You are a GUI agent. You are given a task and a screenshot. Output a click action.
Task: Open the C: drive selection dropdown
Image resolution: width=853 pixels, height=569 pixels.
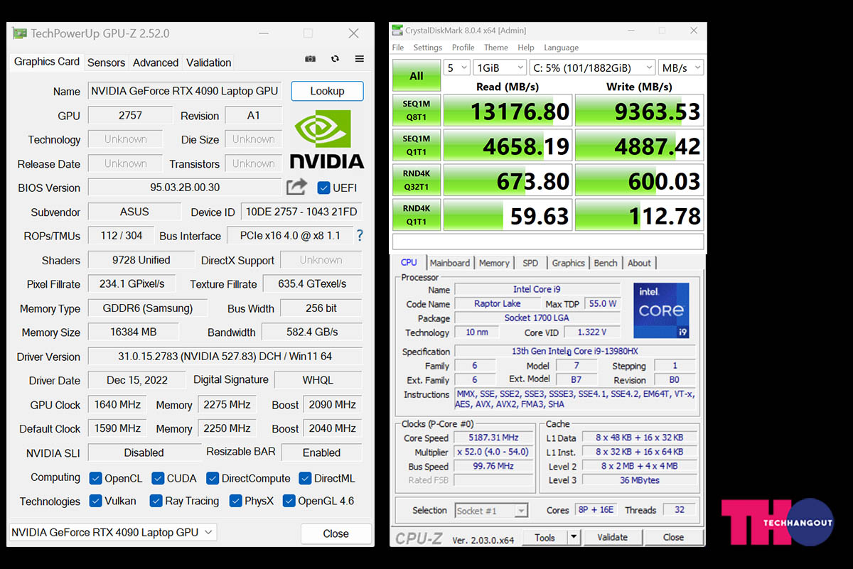[592, 67]
